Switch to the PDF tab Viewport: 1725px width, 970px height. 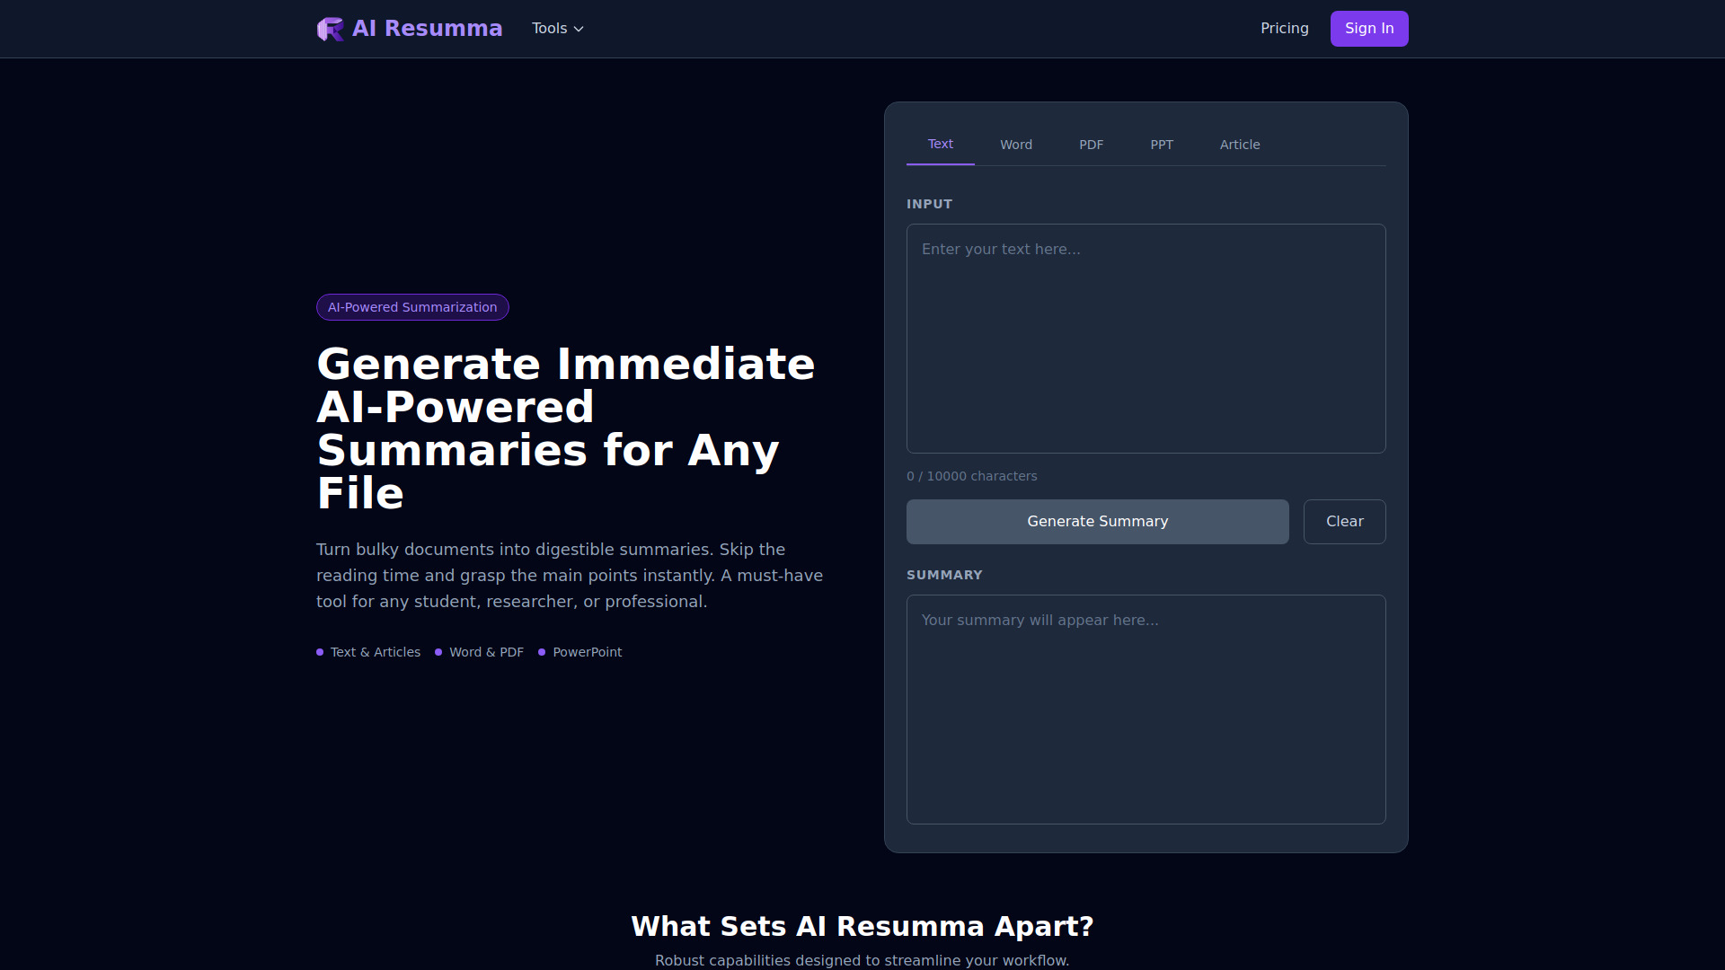click(x=1091, y=145)
